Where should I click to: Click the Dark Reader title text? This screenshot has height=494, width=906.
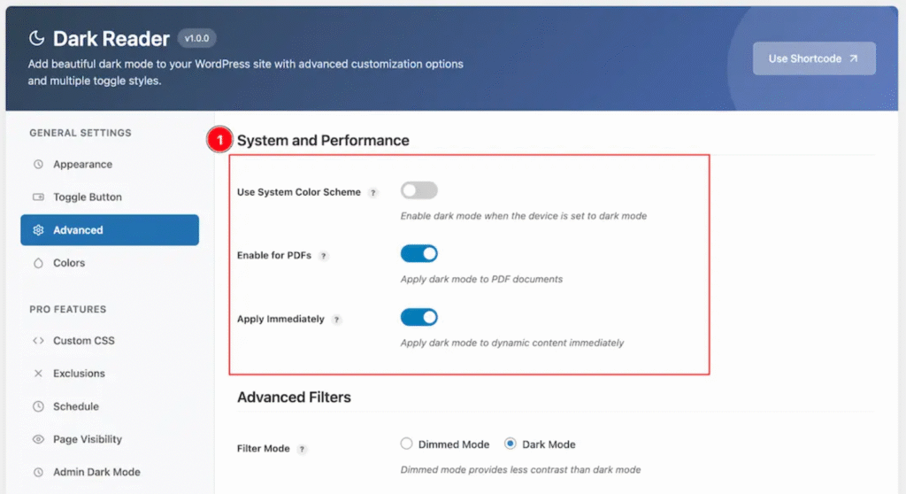[111, 39]
